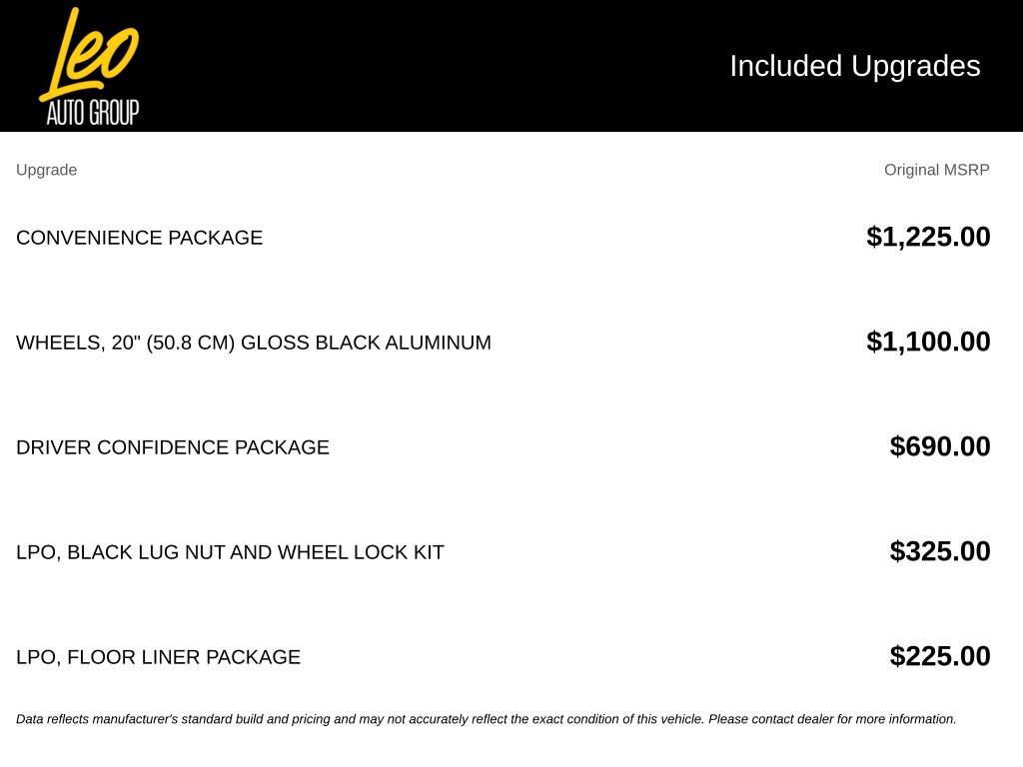
Task: Click the Original MSRP column header
Action: 936,170
